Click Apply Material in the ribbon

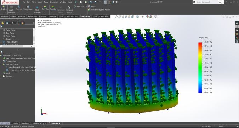(x=11, y=10)
